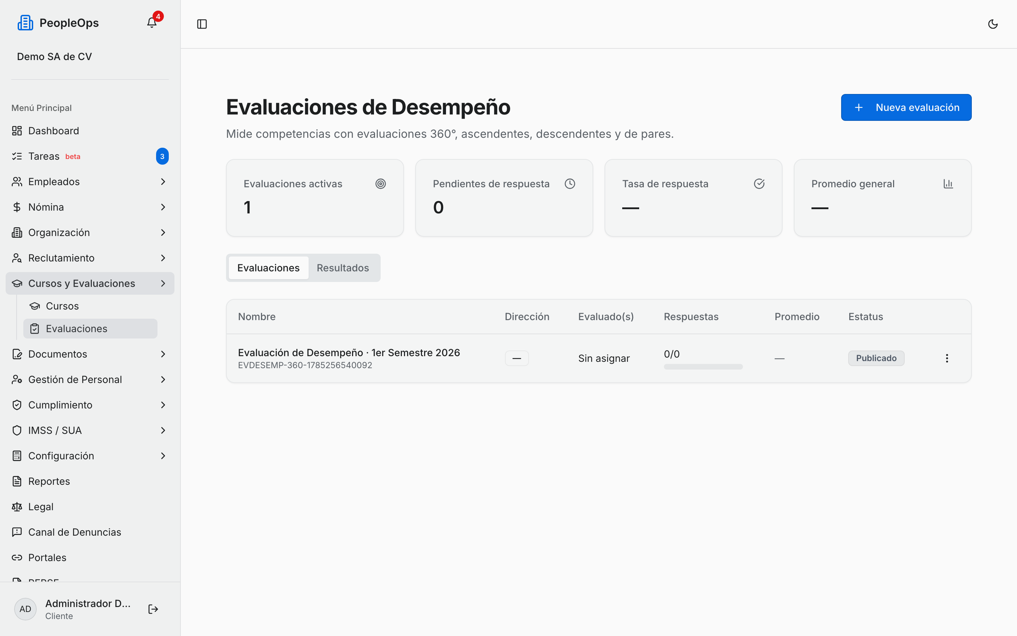Screen dimensions: 1017x636
Task: Expand the Empleados submenu chevron
Action: (x=163, y=182)
